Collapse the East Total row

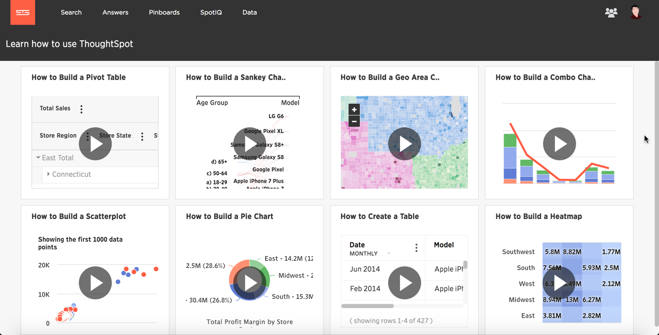click(x=38, y=158)
